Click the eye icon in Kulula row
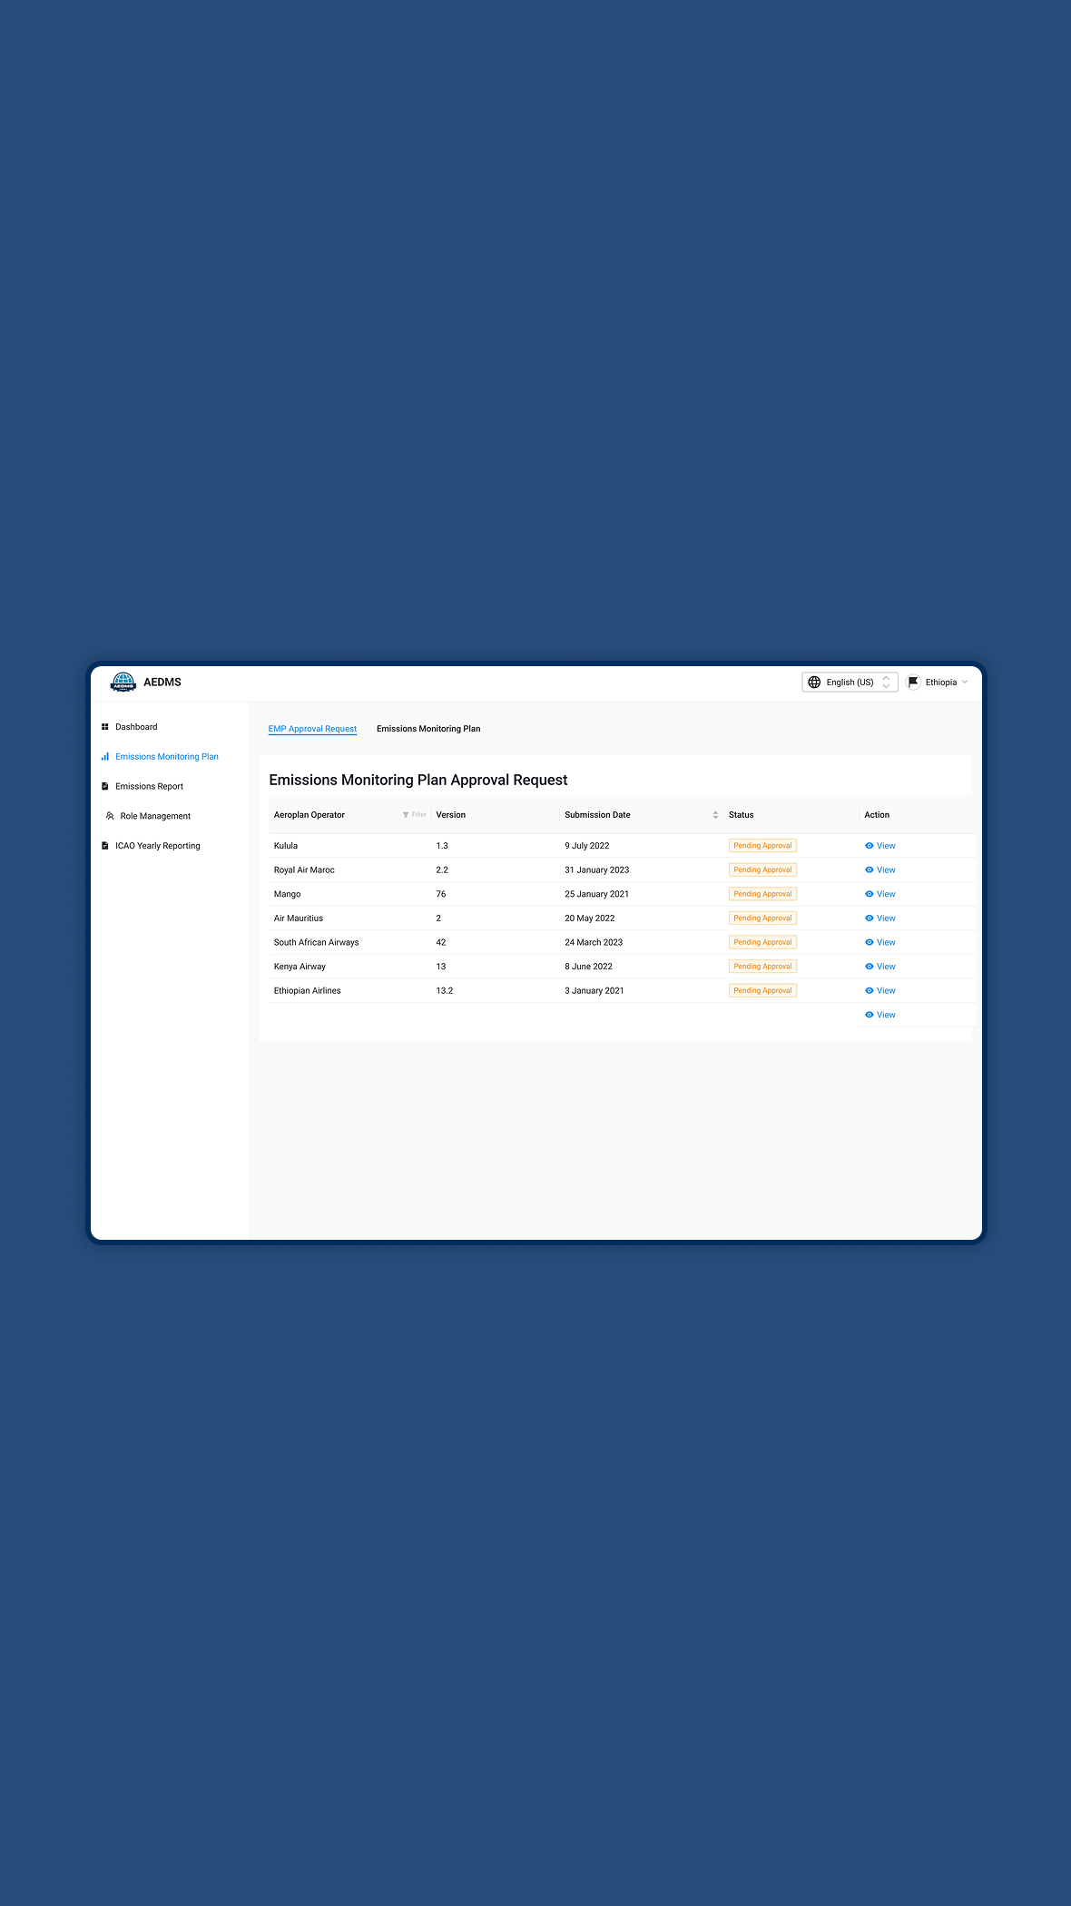 [x=869, y=846]
